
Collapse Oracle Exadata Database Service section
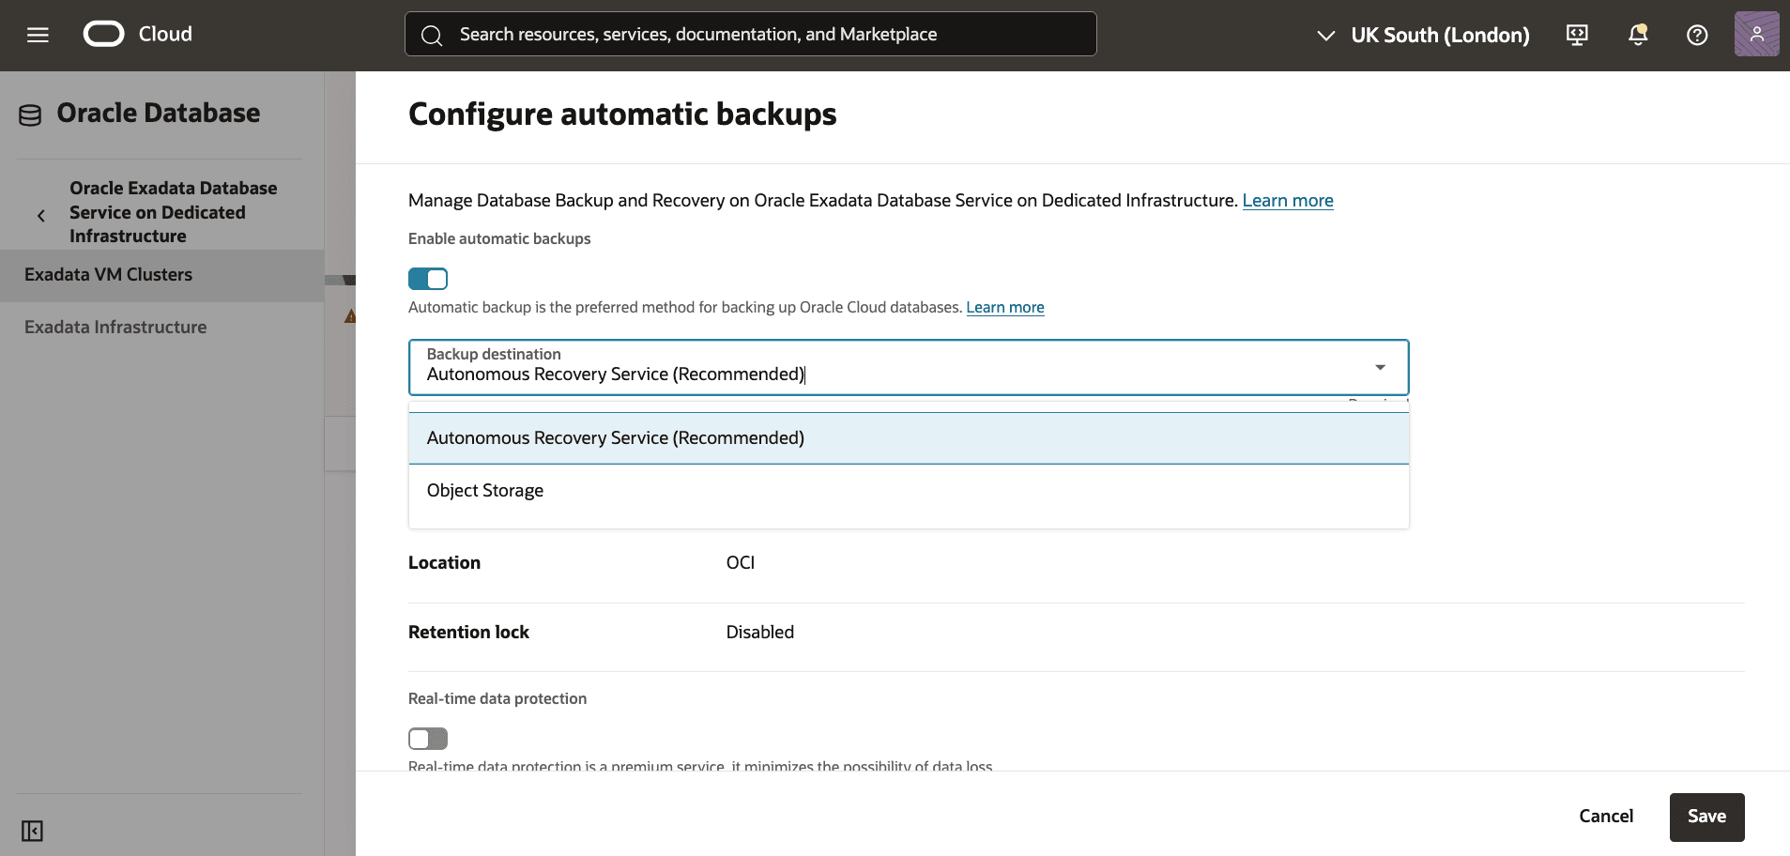pyautogui.click(x=40, y=214)
